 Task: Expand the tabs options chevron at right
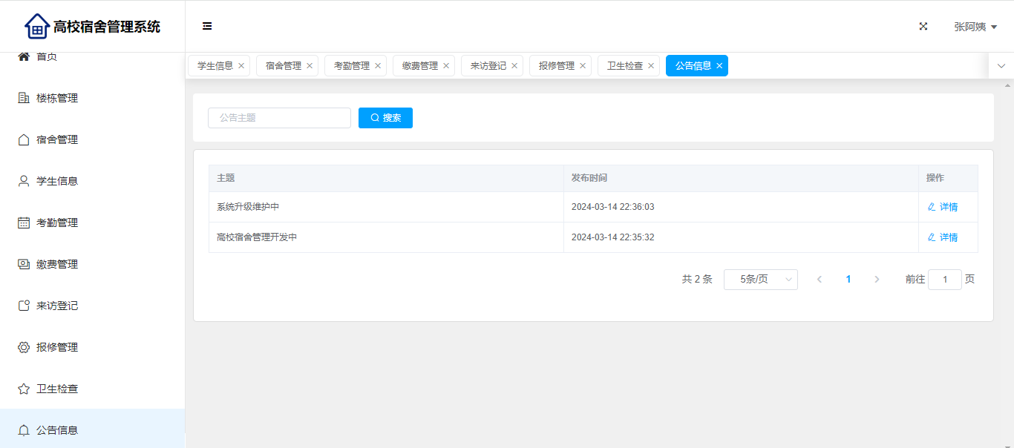click(x=1001, y=66)
